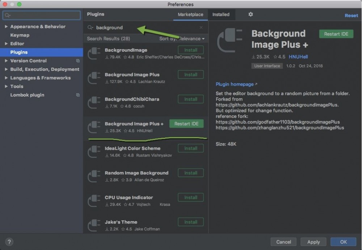
Task: Focus the settings search field
Action: pyautogui.click(x=42, y=15)
